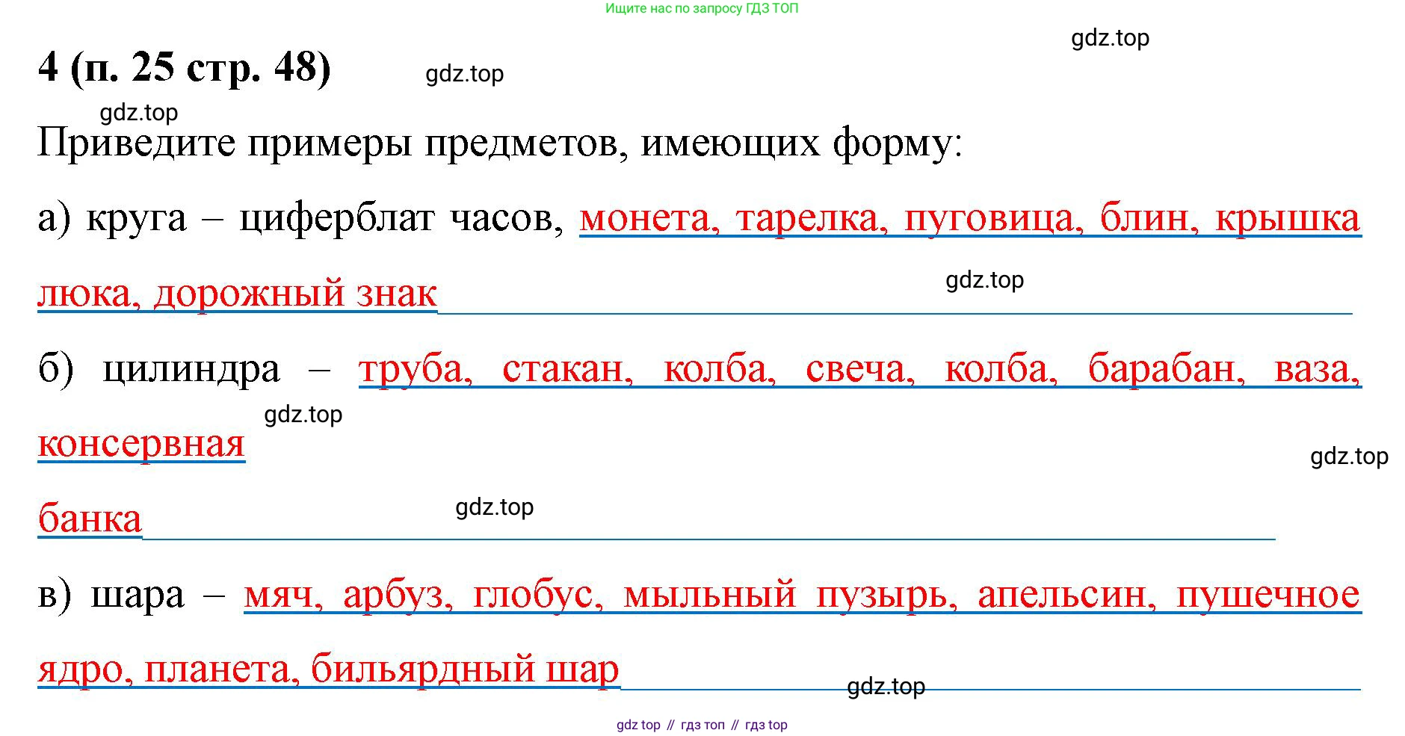
Task: Click the heading "4 (п. 25 стр. 48)"
Action: pos(184,68)
